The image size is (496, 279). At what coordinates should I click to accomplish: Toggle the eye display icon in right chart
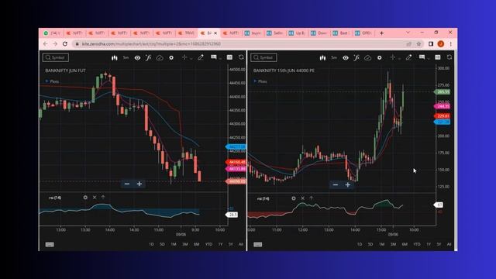tap(346, 57)
